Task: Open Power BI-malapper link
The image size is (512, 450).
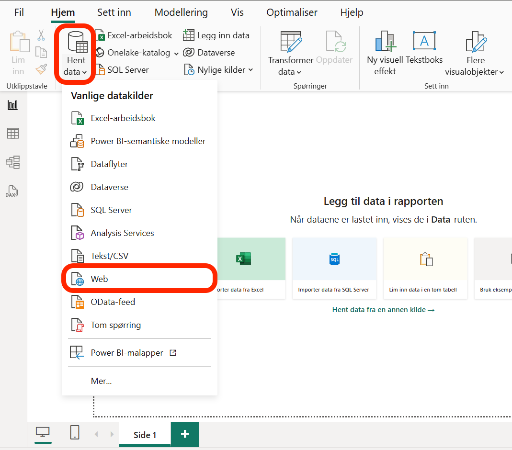Action: (139, 353)
